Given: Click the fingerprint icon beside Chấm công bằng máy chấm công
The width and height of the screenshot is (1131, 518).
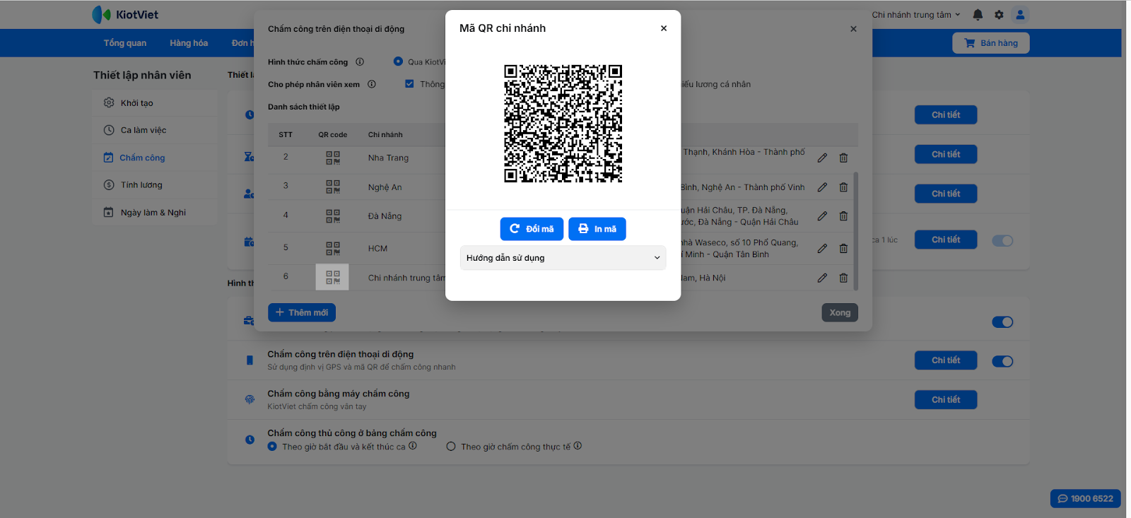Looking at the screenshot, I should [x=250, y=399].
